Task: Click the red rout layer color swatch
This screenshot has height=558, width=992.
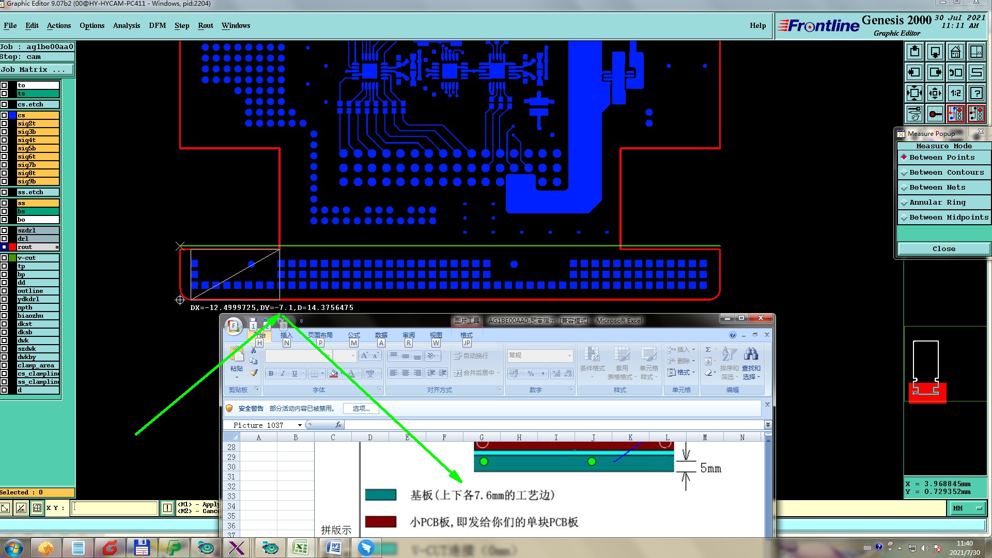Action: pyautogui.click(x=12, y=247)
